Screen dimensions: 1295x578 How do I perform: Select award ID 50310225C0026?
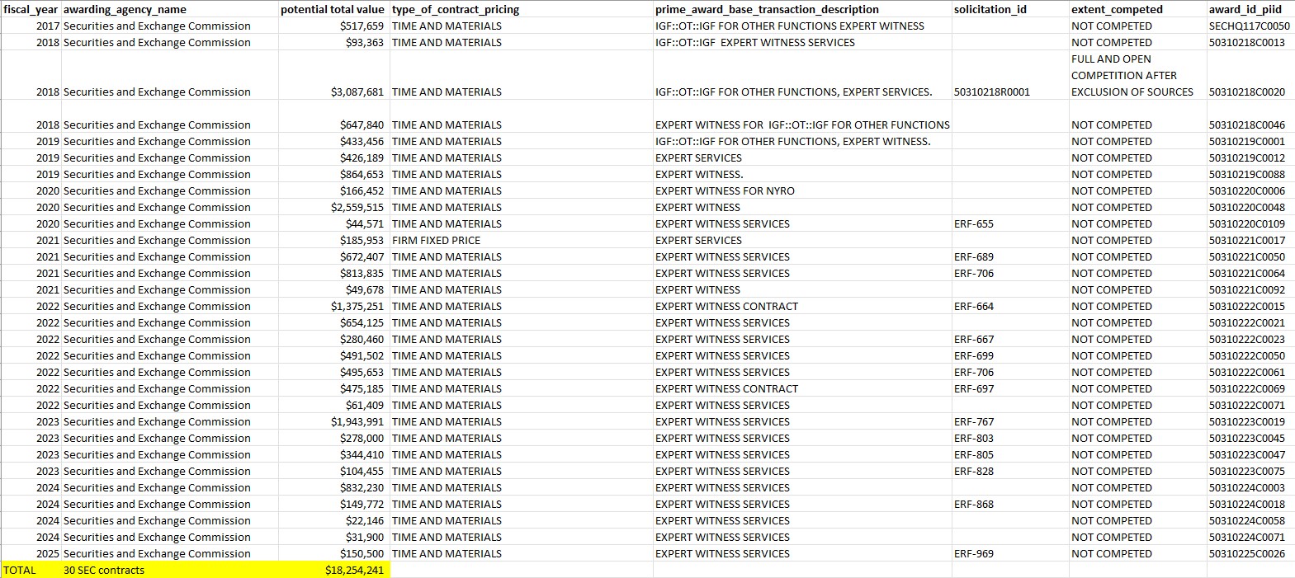pyautogui.click(x=1250, y=553)
